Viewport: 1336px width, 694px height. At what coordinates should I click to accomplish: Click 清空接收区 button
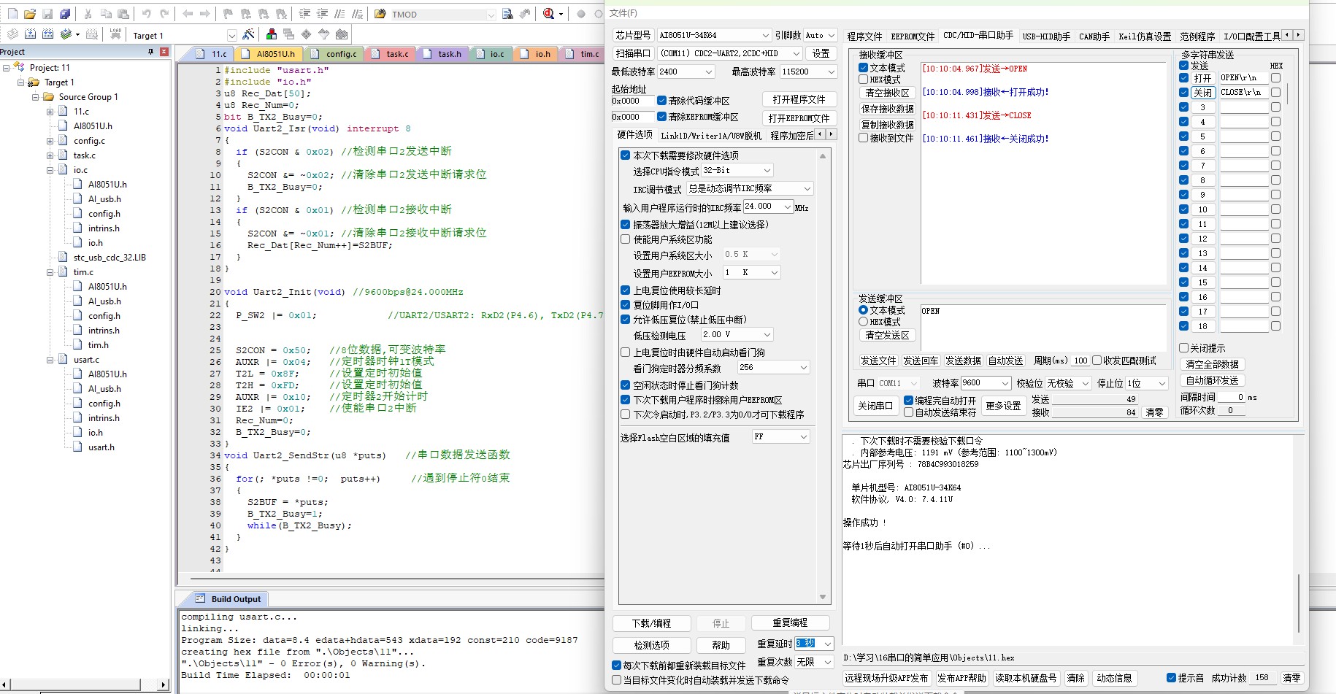point(887,93)
